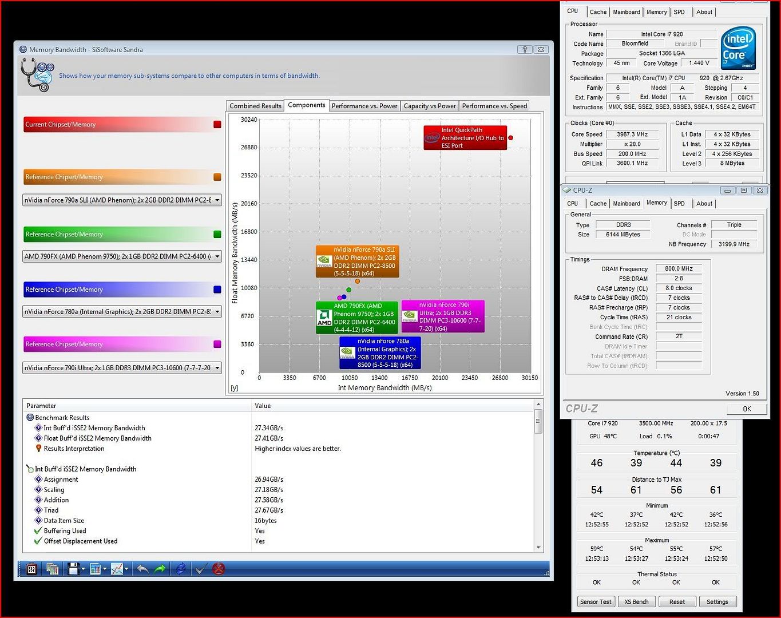
Task: Switch to Performance vs. Speed tab
Action: (x=494, y=106)
